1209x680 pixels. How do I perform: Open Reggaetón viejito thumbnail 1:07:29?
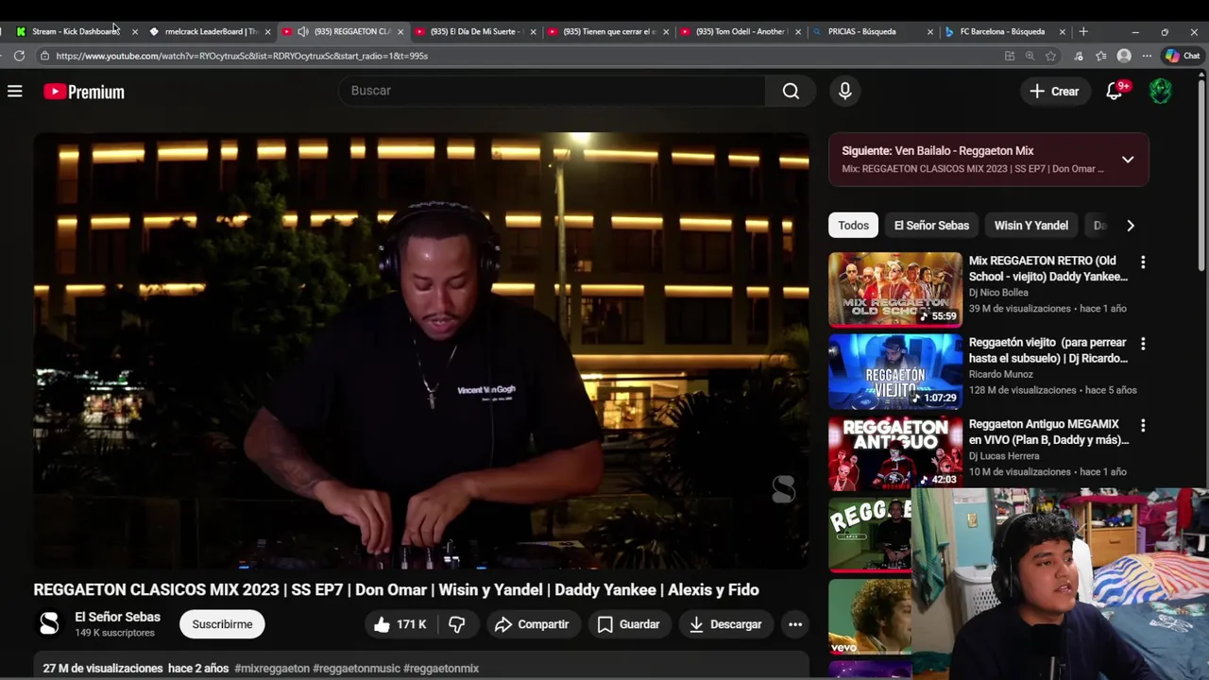tap(895, 371)
